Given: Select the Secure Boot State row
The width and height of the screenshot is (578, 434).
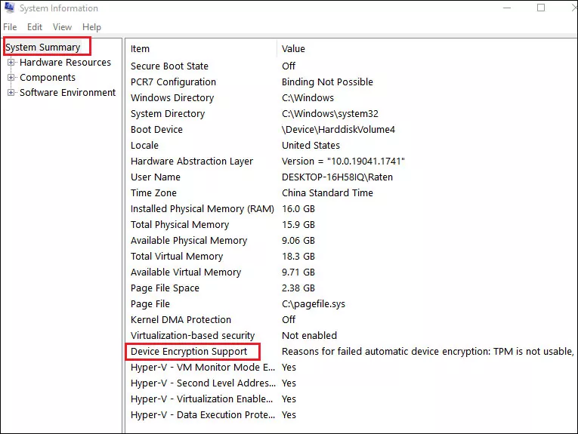Looking at the screenshot, I should [352, 66].
